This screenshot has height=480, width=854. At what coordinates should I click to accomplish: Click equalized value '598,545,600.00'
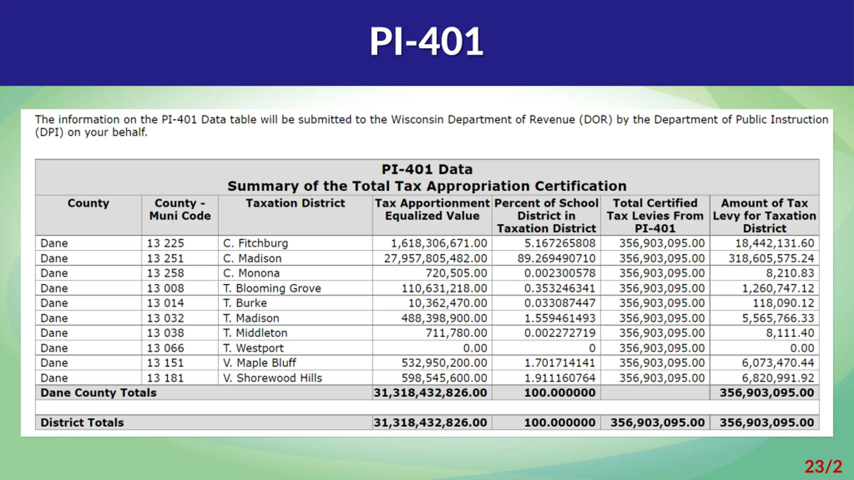click(x=444, y=378)
